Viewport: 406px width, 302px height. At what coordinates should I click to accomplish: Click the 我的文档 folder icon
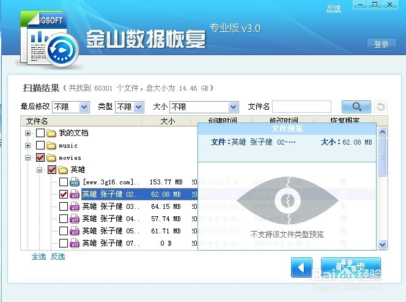tap(51, 133)
